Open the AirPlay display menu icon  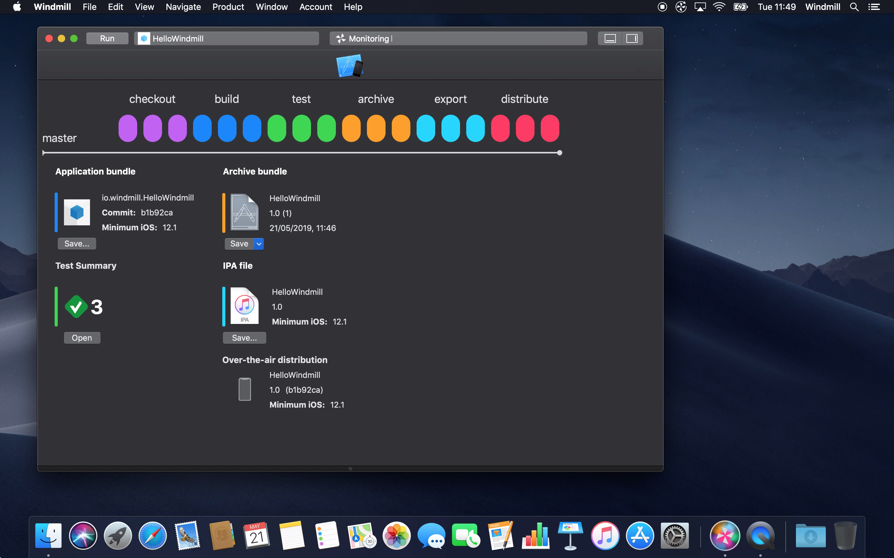(x=700, y=7)
